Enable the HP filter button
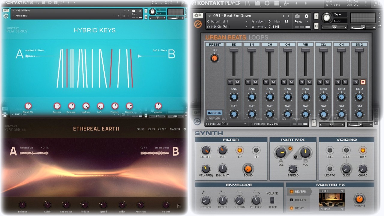384x216 pixels. 256,150
